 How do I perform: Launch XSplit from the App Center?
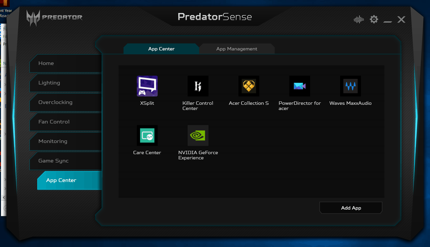pos(147,86)
